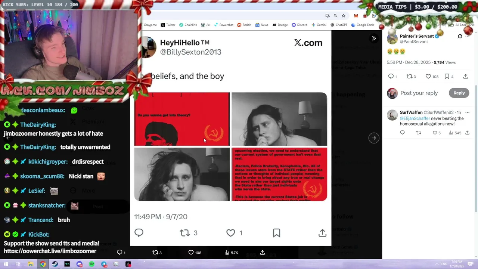Image resolution: width=478 pixels, height=269 pixels.
Task: Reply to SurfWaffen's comment
Action: pos(402,133)
